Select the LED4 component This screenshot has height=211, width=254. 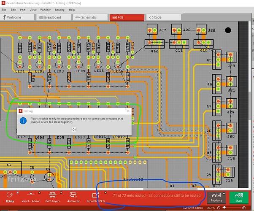79,65
